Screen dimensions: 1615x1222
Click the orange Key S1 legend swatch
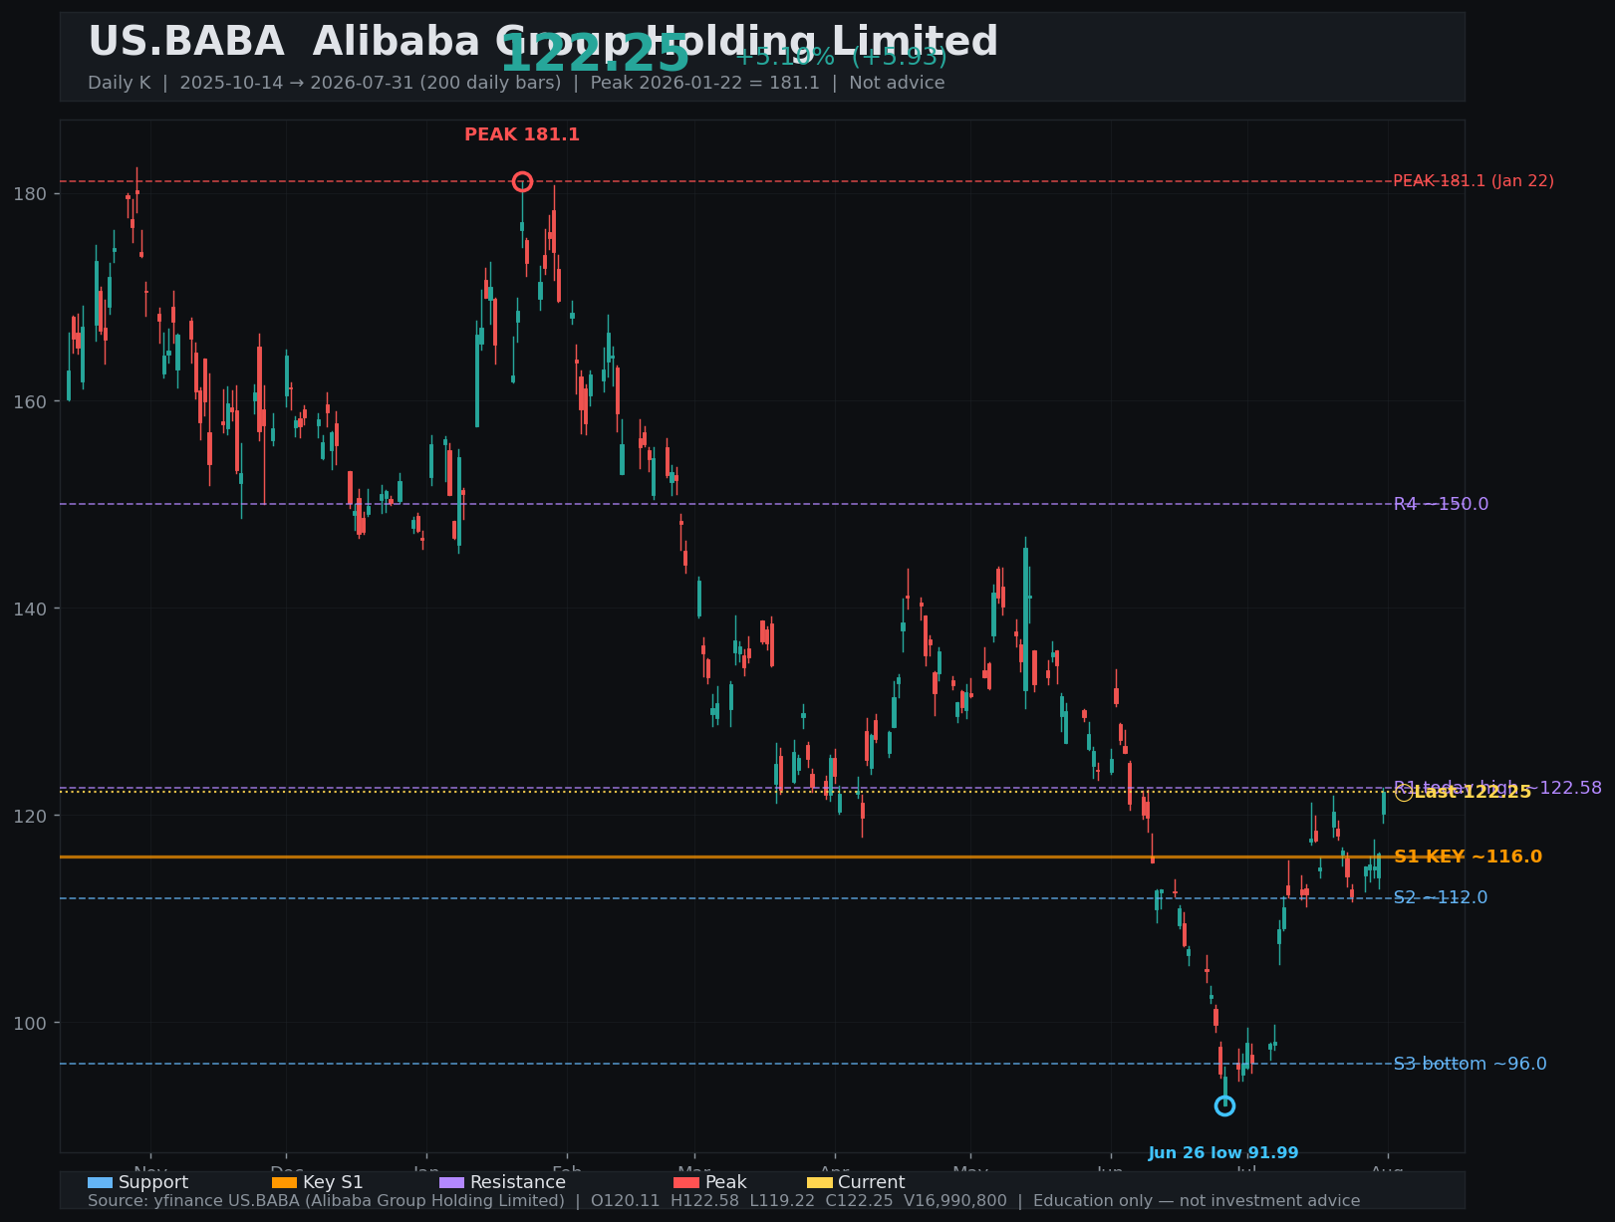tap(284, 1182)
